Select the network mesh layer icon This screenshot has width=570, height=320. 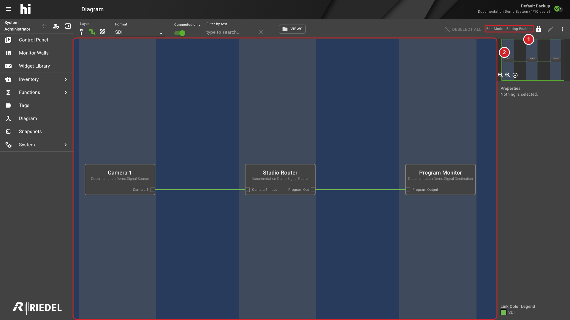(x=103, y=32)
